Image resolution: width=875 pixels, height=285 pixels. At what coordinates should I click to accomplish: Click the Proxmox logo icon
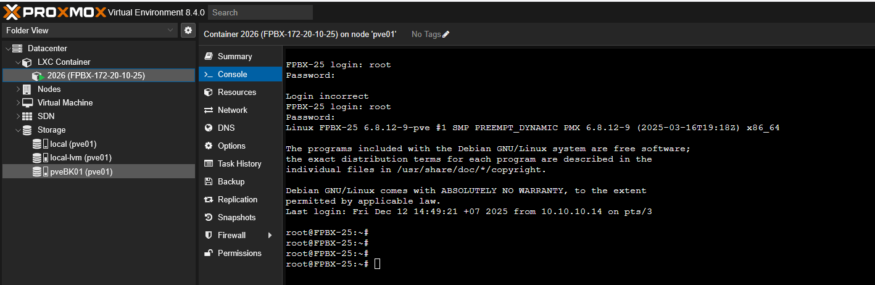[12, 12]
